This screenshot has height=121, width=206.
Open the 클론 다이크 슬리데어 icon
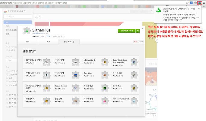click(x=47, y=62)
